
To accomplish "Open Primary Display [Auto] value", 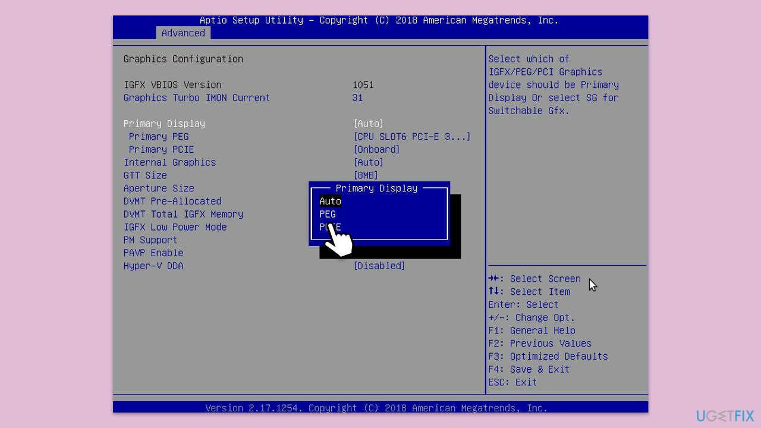I will (x=369, y=124).
